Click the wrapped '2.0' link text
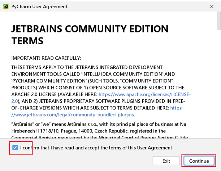221x171 pixels. [14, 101]
